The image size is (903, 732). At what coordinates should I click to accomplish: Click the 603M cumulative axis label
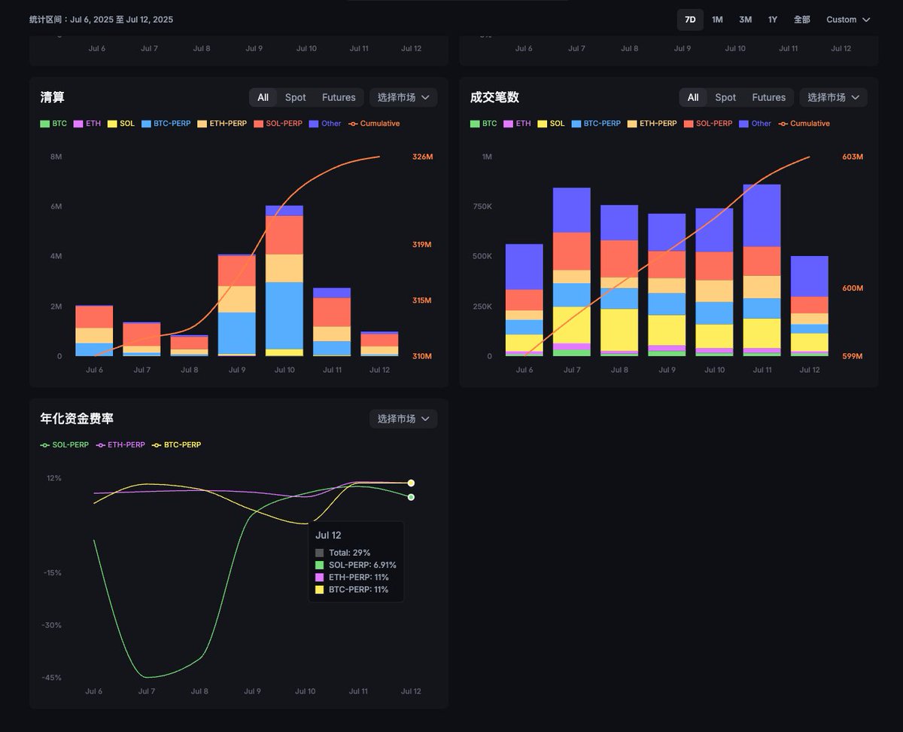[x=853, y=157]
